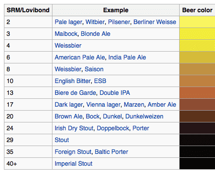Follow the Maibock link
Image resolution: width=215 pixels, height=174 pixels.
(x=66, y=34)
